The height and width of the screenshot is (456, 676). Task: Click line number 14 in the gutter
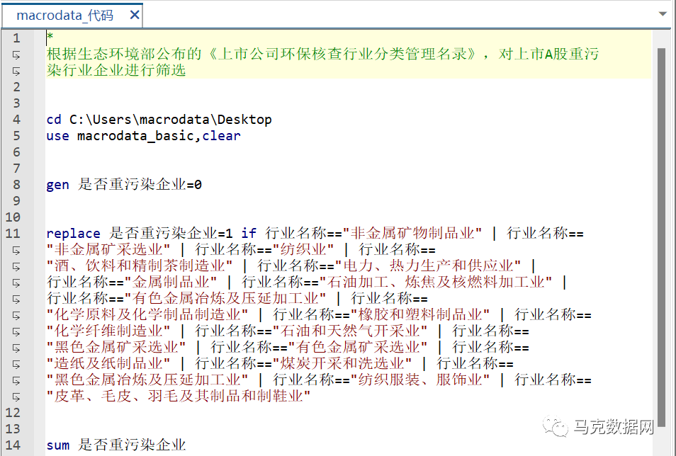13,445
